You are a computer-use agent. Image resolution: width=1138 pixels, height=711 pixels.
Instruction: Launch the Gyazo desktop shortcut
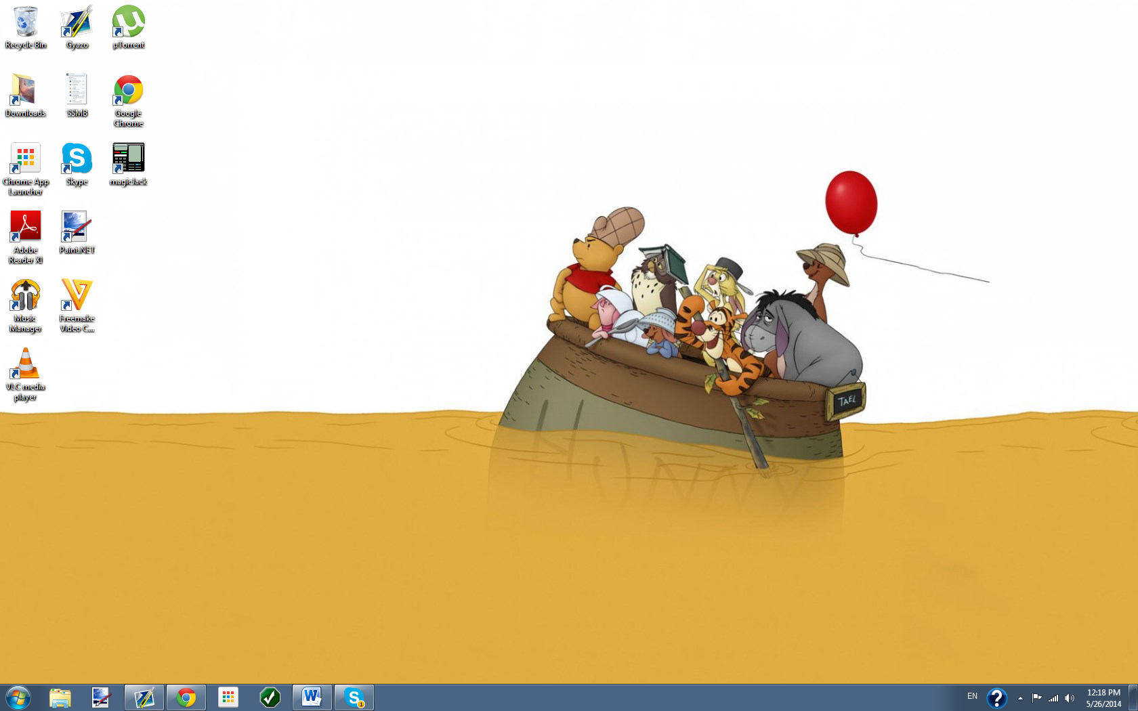77,27
